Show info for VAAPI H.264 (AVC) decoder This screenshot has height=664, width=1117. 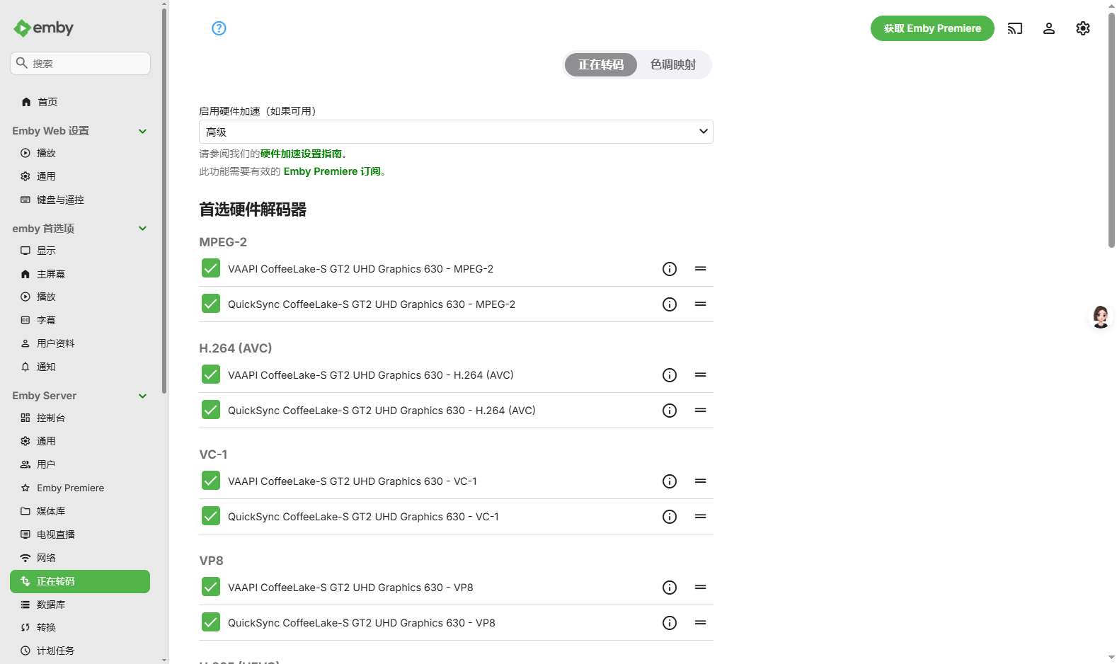[670, 375]
